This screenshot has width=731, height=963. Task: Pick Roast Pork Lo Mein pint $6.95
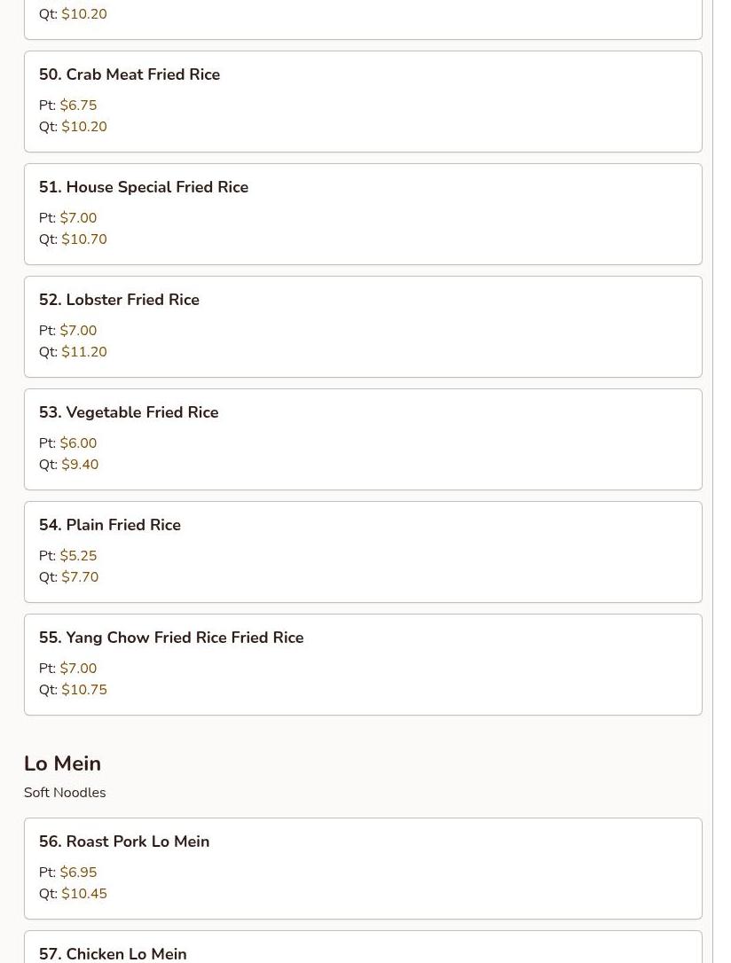point(78,873)
